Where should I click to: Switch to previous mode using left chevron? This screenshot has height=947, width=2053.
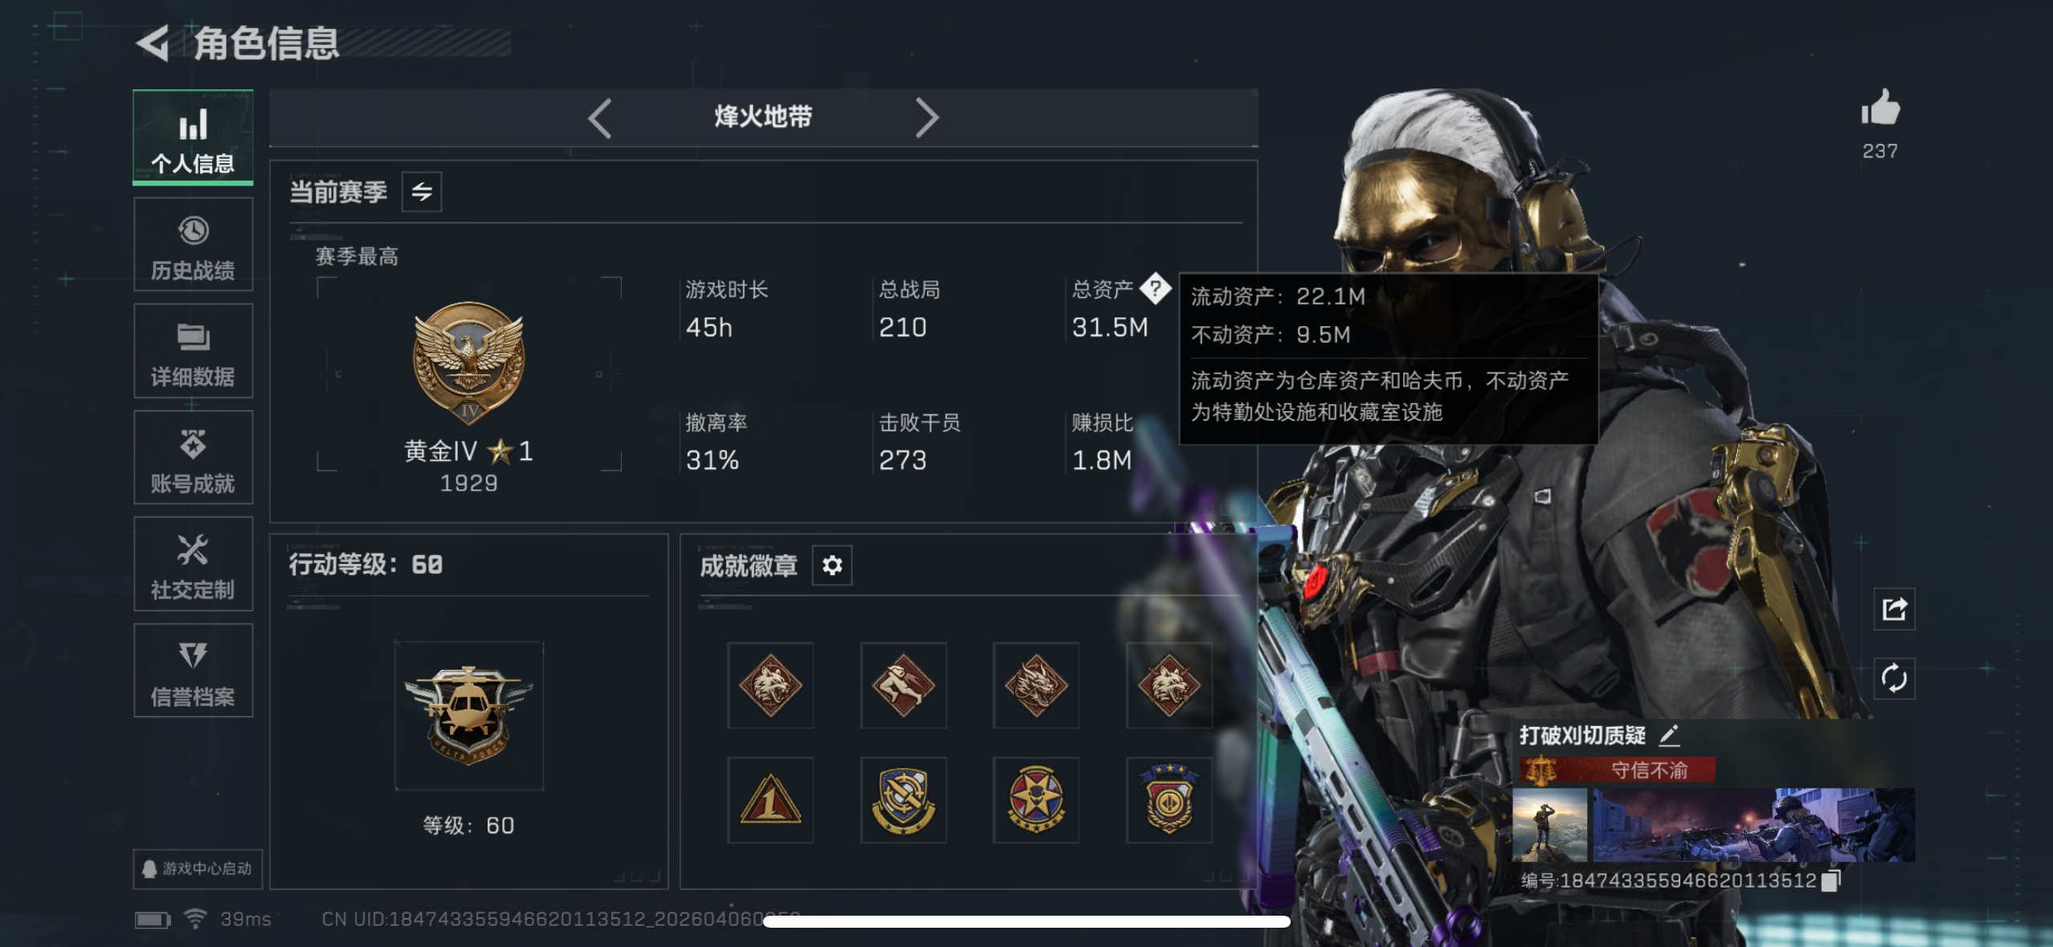pyautogui.click(x=599, y=118)
